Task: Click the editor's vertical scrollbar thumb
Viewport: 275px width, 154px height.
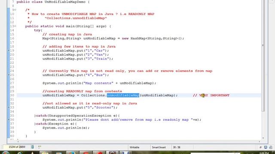Action: click(263, 56)
